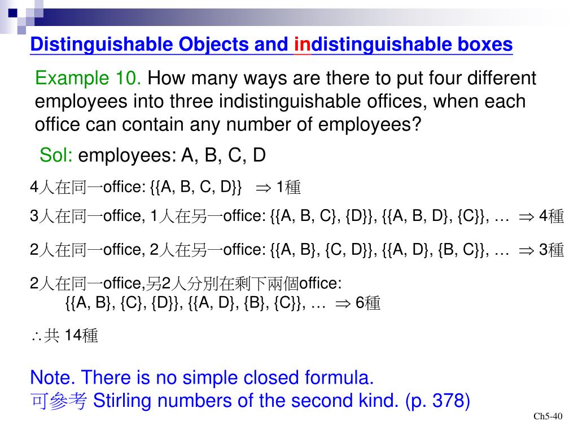Click the blue note 'There is no simple closed formula'
This screenshot has height=434, width=578.
click(227, 377)
